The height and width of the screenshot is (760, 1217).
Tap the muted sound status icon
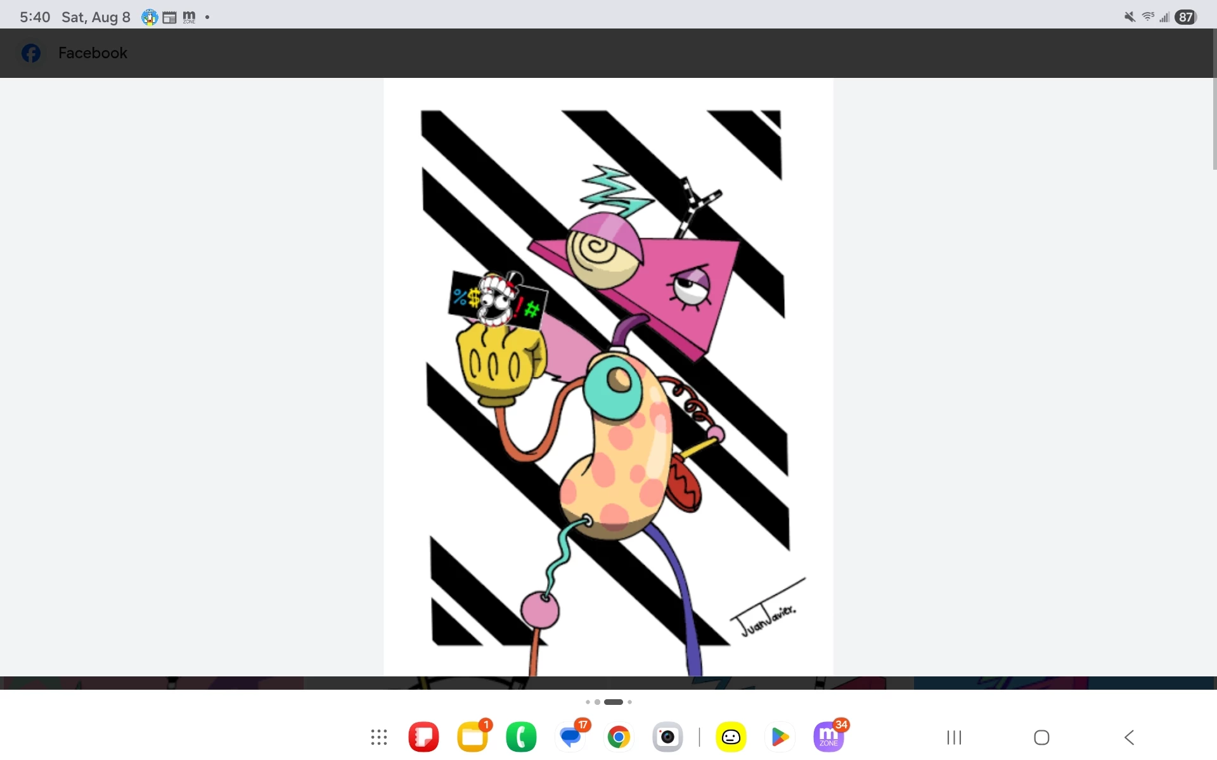[1130, 17]
